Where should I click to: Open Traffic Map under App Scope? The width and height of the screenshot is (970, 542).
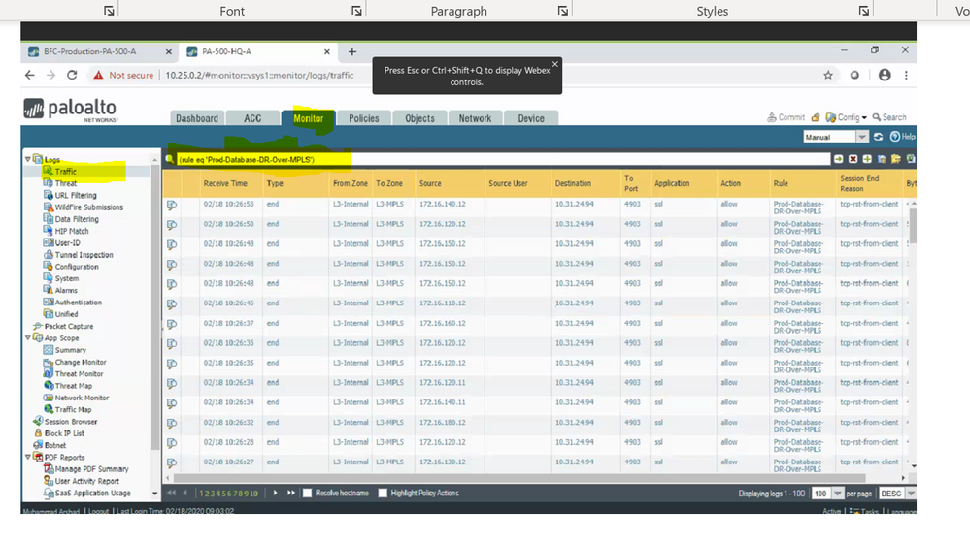(x=73, y=410)
